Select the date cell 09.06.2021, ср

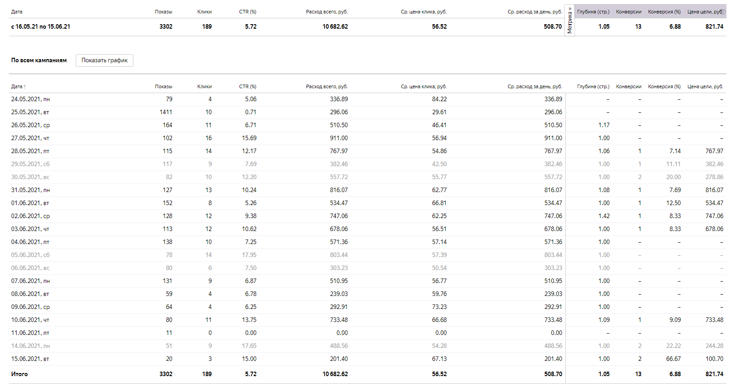pyautogui.click(x=30, y=307)
